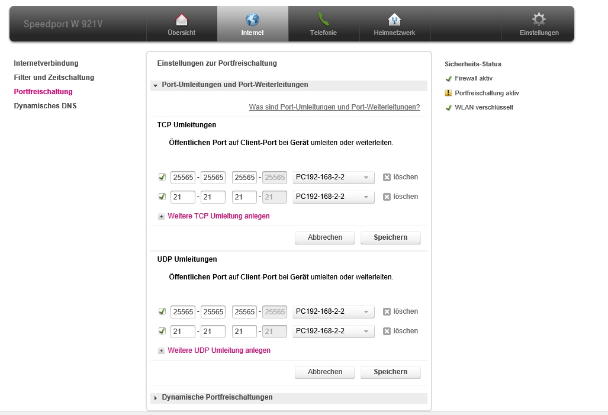Image resolution: width=608 pixels, height=415 pixels.
Task: Click Weitere TCP Umleitung anlegen
Action: tap(218, 216)
